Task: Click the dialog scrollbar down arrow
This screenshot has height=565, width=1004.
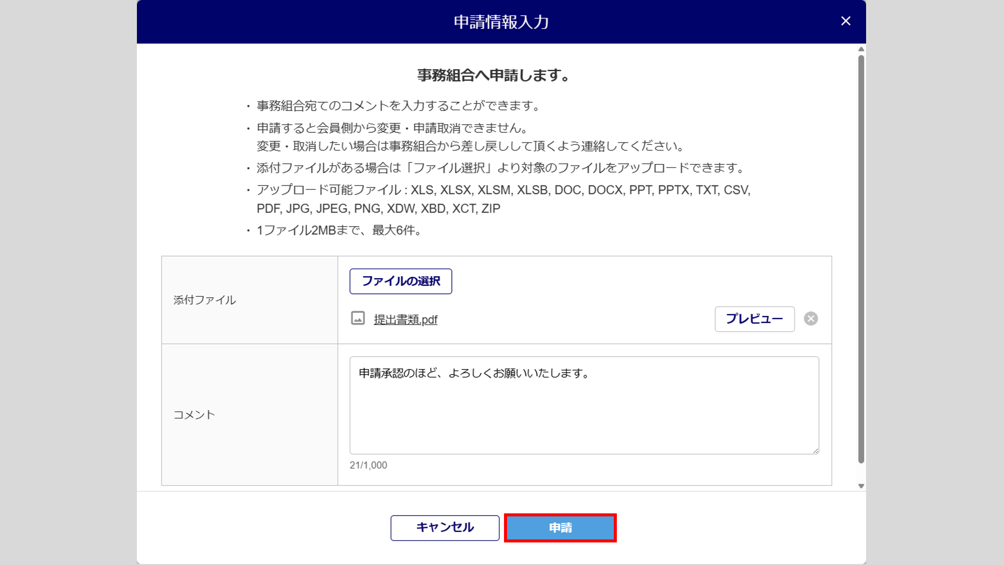Action: pos(861,486)
